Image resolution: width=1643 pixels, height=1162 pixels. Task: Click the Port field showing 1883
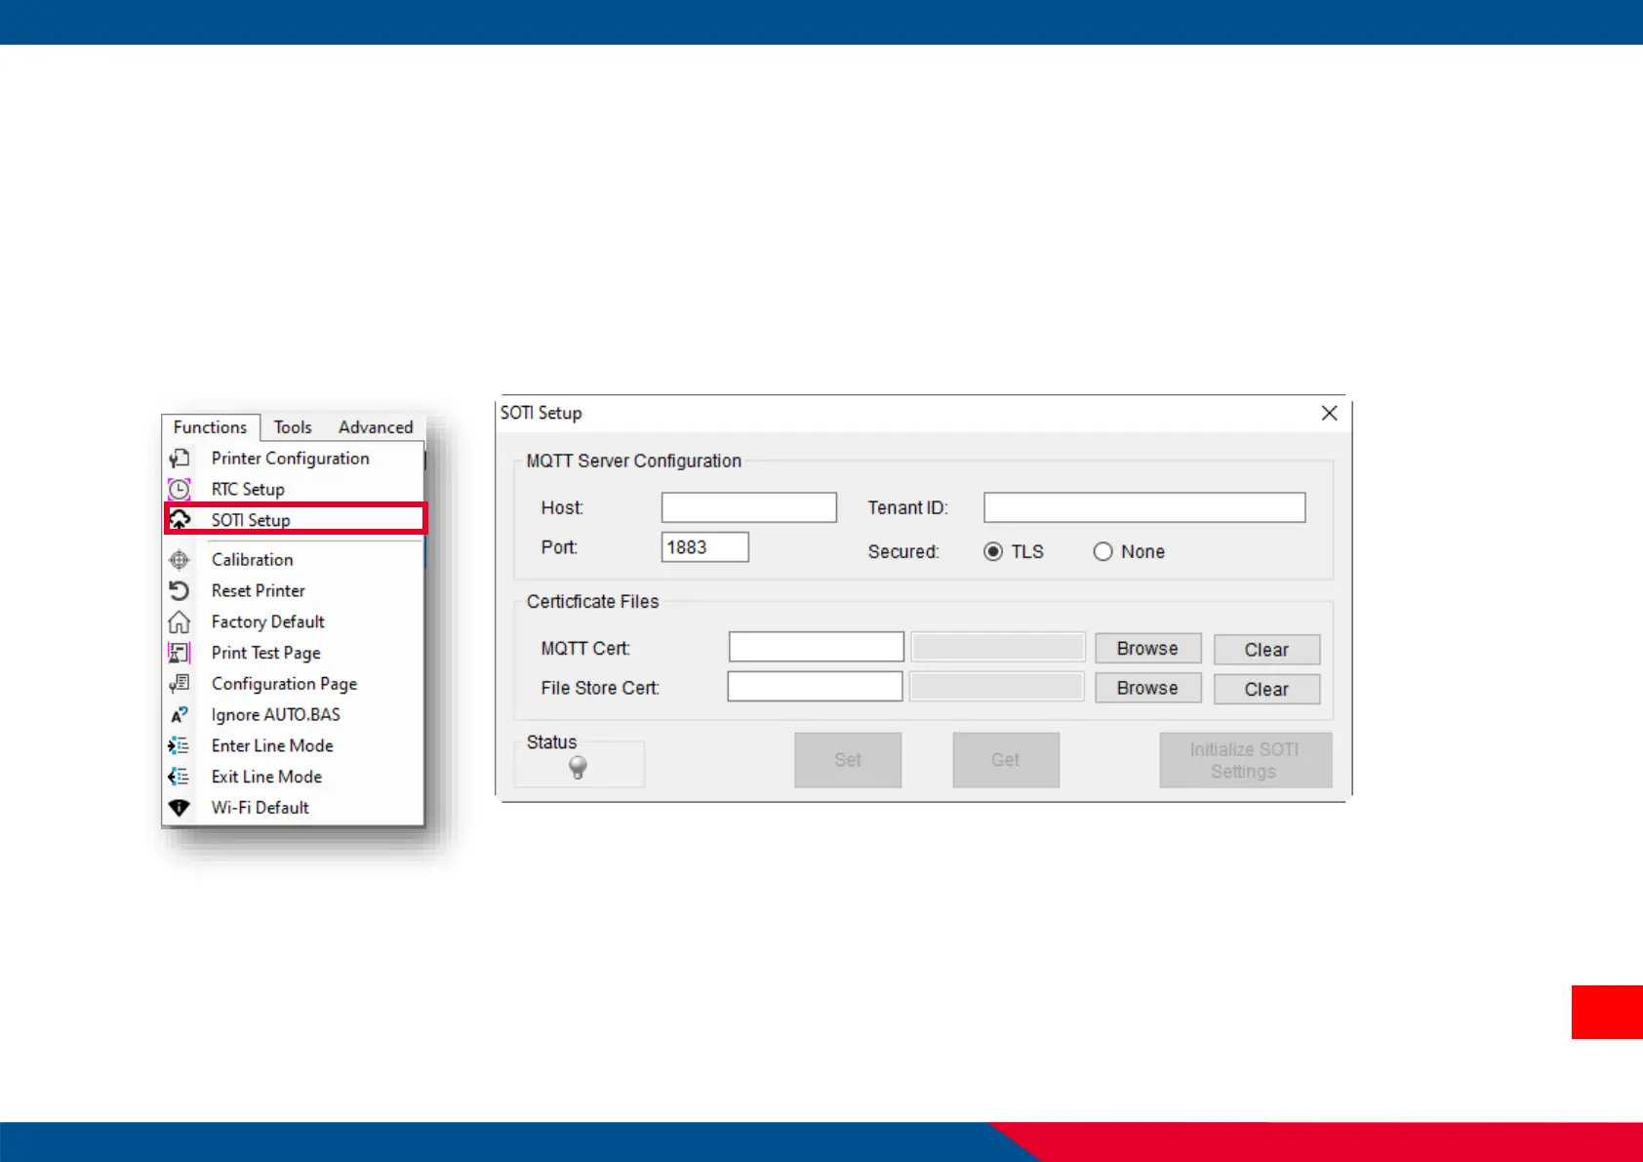pyautogui.click(x=705, y=547)
